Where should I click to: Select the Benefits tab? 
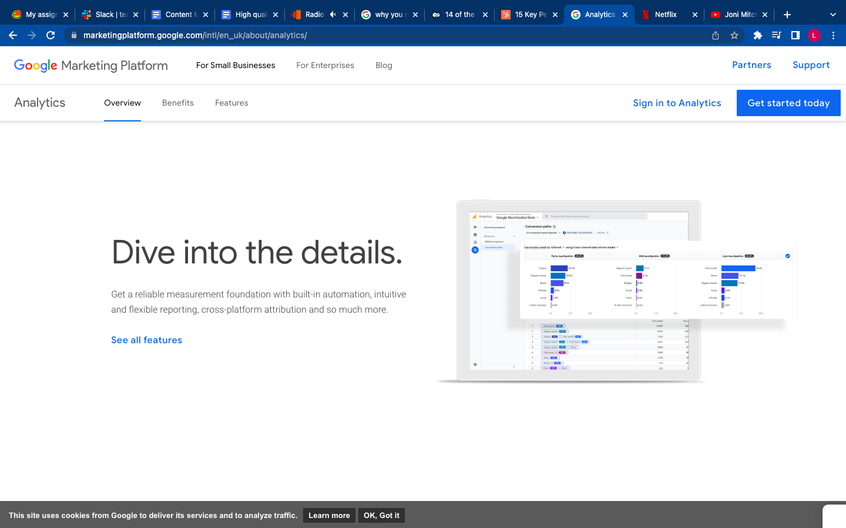pyautogui.click(x=178, y=103)
